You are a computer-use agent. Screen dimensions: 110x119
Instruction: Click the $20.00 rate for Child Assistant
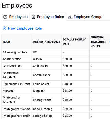[67, 66]
